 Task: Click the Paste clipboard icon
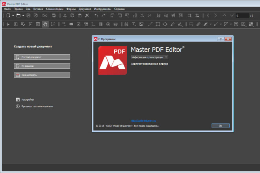[x=80, y=16]
